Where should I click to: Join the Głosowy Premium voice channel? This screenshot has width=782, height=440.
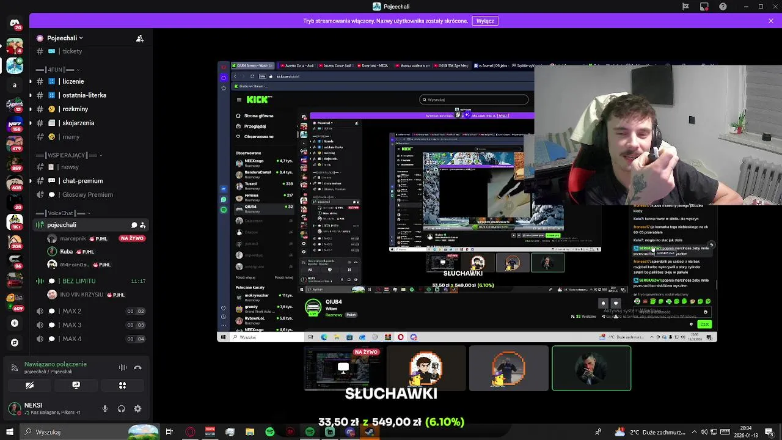pyautogui.click(x=90, y=194)
